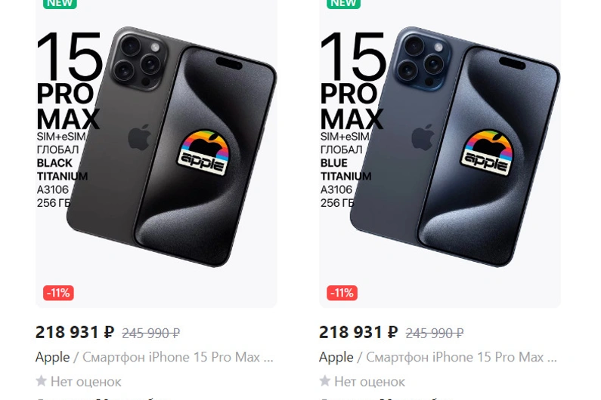This screenshot has height=400, width=601.
Task: Click the rainbow Apple sticker on the blue iPhone
Action: [x=488, y=152]
